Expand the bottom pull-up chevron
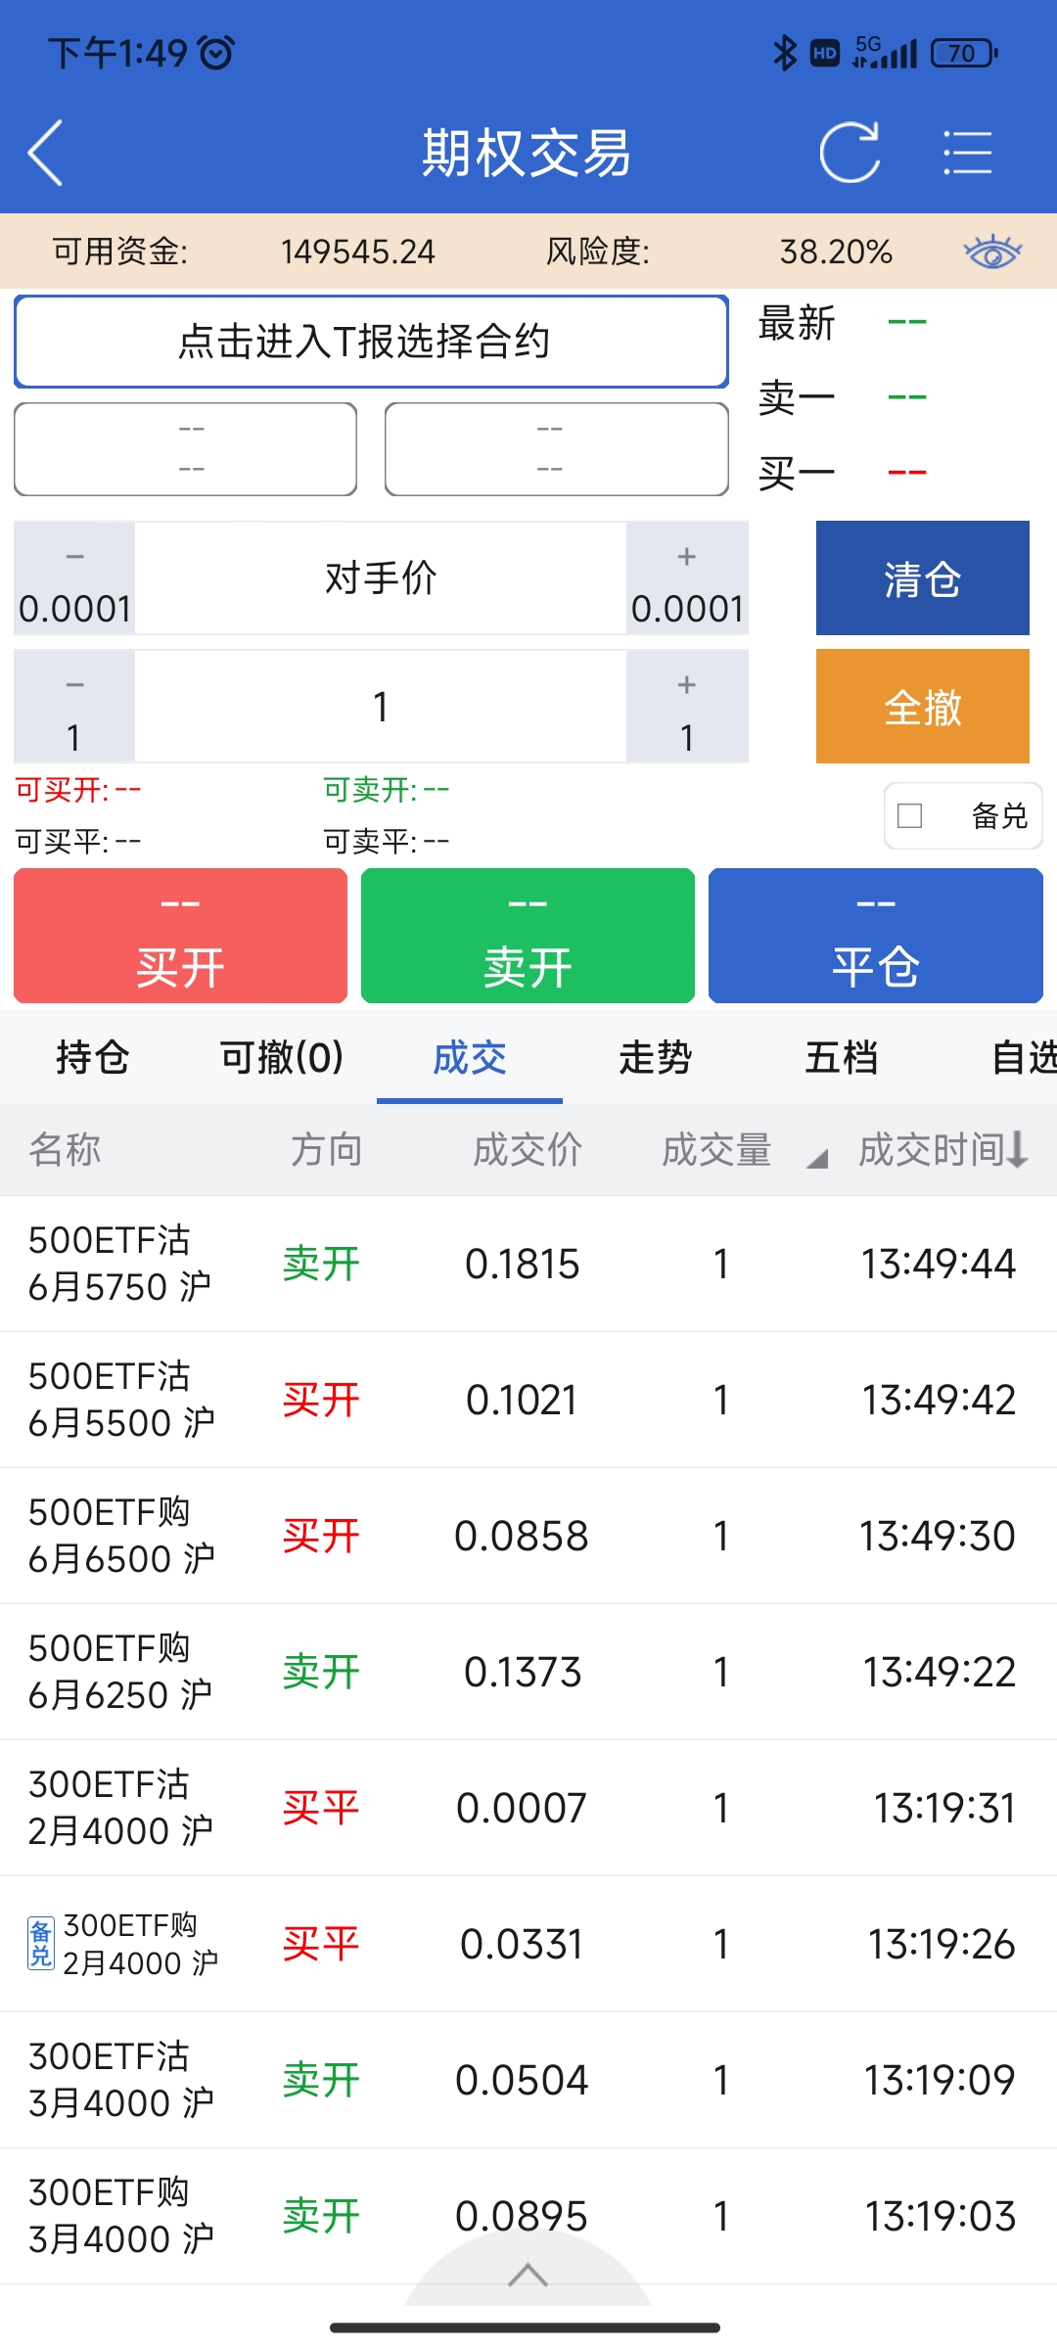This screenshot has height=2349, width=1057. pyautogui.click(x=528, y=2276)
